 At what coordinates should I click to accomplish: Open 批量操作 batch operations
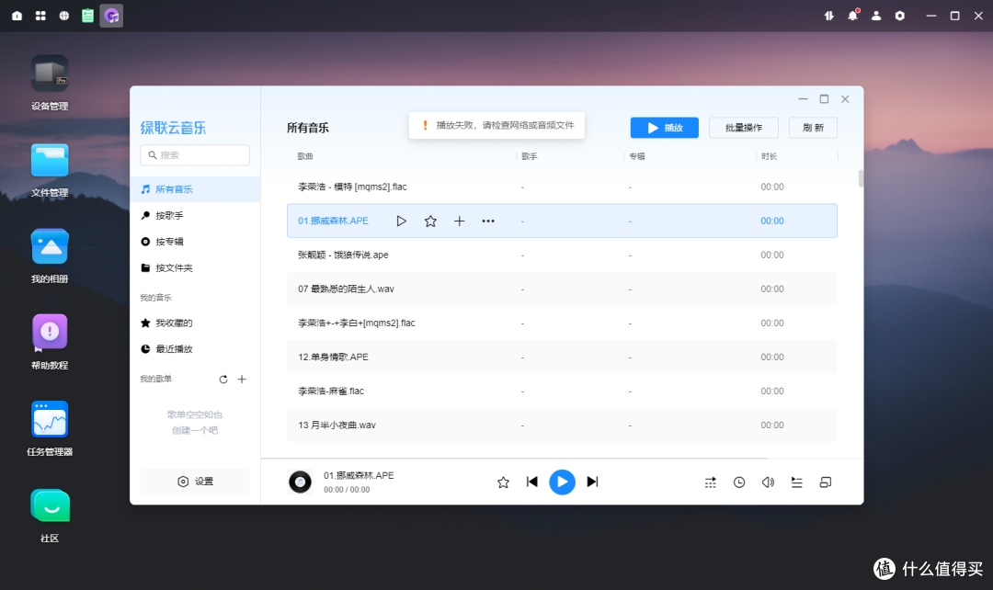coord(744,127)
